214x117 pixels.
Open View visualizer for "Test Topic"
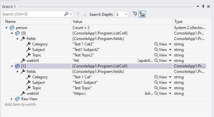(x=160, y=88)
